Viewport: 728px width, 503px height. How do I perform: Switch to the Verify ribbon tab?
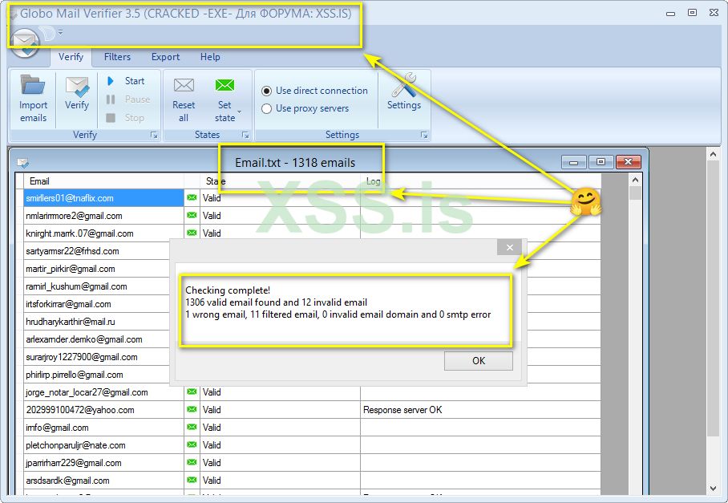(71, 57)
